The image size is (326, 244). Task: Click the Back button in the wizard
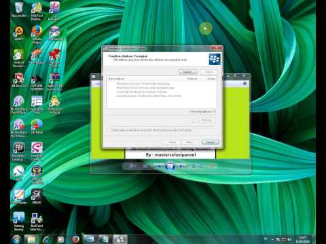173,142
